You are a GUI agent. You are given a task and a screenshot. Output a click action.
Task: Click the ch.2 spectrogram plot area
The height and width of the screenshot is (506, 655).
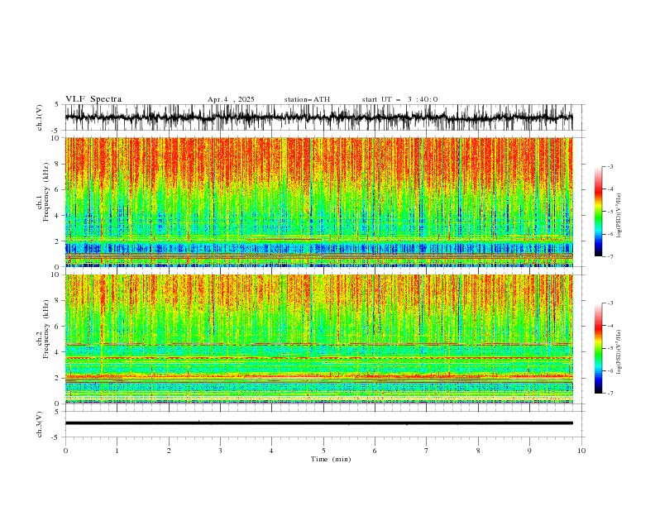coord(318,339)
